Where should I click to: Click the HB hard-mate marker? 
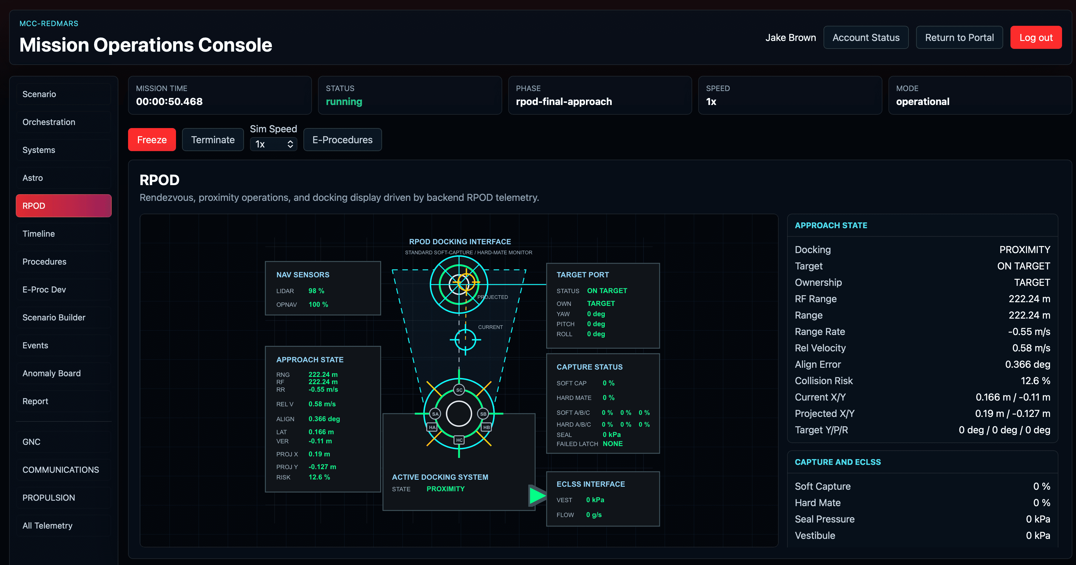(486, 427)
